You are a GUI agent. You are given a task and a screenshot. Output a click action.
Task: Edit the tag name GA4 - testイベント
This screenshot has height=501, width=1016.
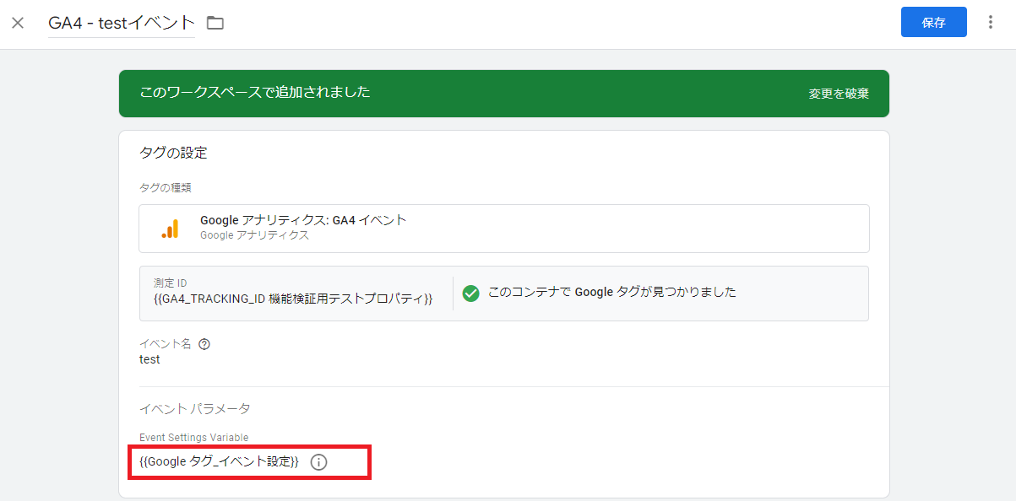[122, 23]
